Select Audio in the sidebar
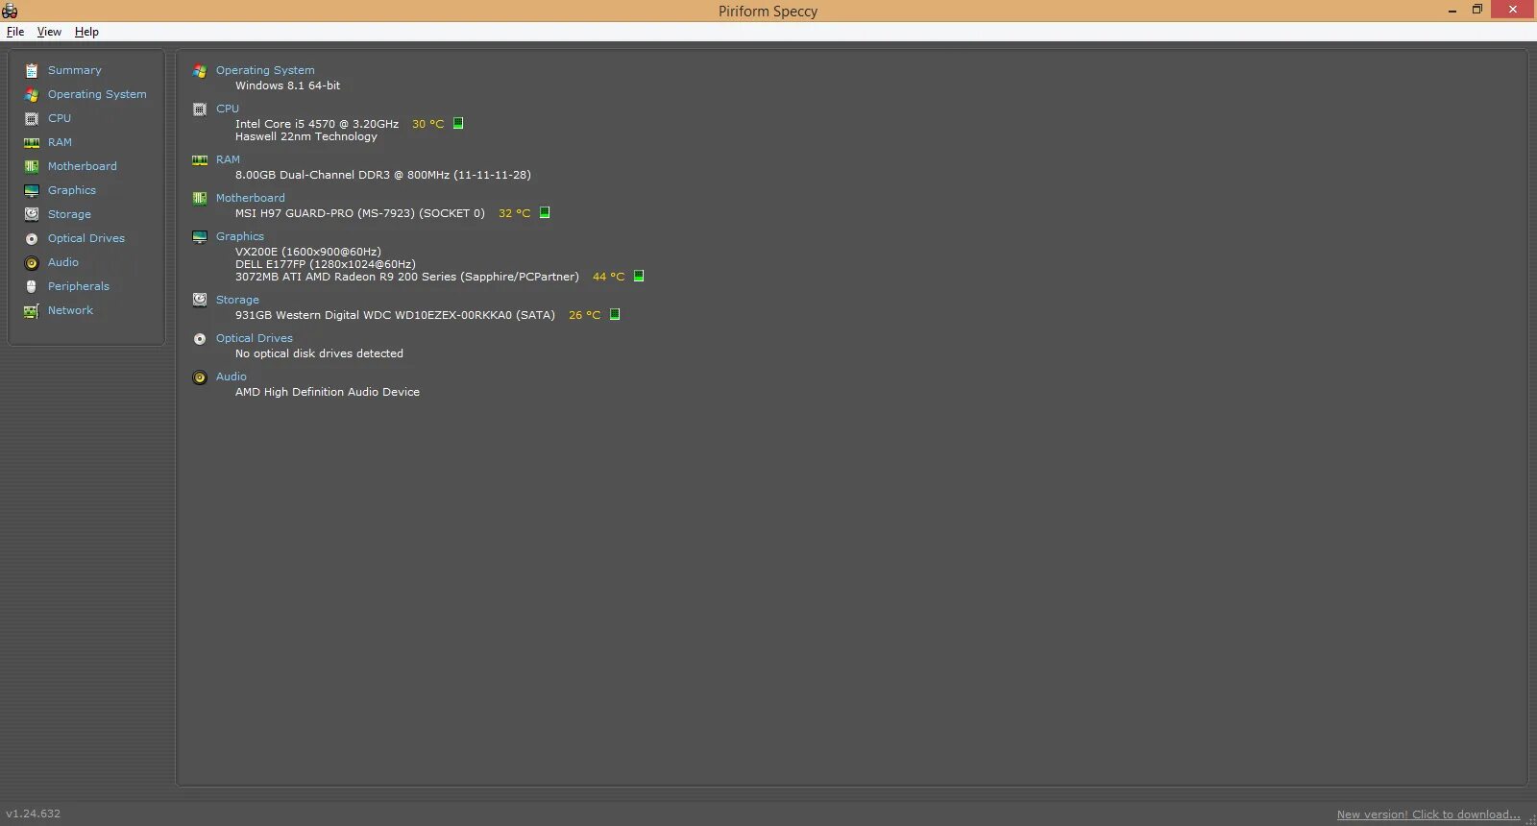Image resolution: width=1537 pixels, height=826 pixels. (x=63, y=262)
